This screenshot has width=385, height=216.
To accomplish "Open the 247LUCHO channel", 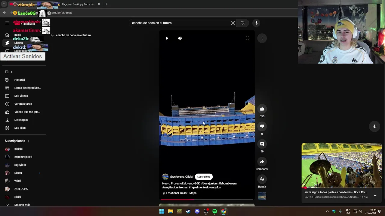I will pos(23,189).
